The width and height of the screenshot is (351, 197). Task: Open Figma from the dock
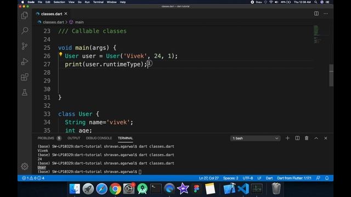pyautogui.click(x=196, y=189)
